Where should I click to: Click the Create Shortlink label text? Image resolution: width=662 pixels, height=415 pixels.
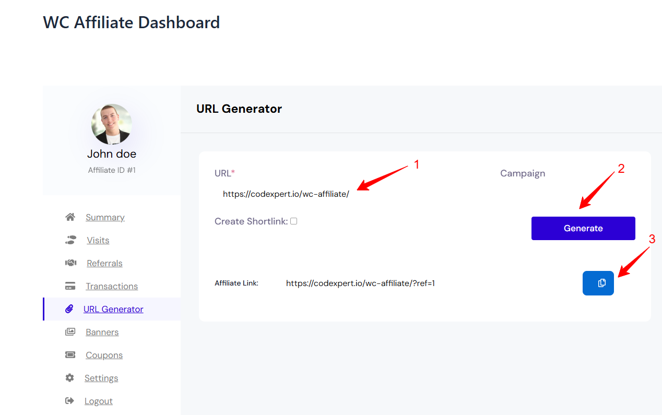click(251, 221)
